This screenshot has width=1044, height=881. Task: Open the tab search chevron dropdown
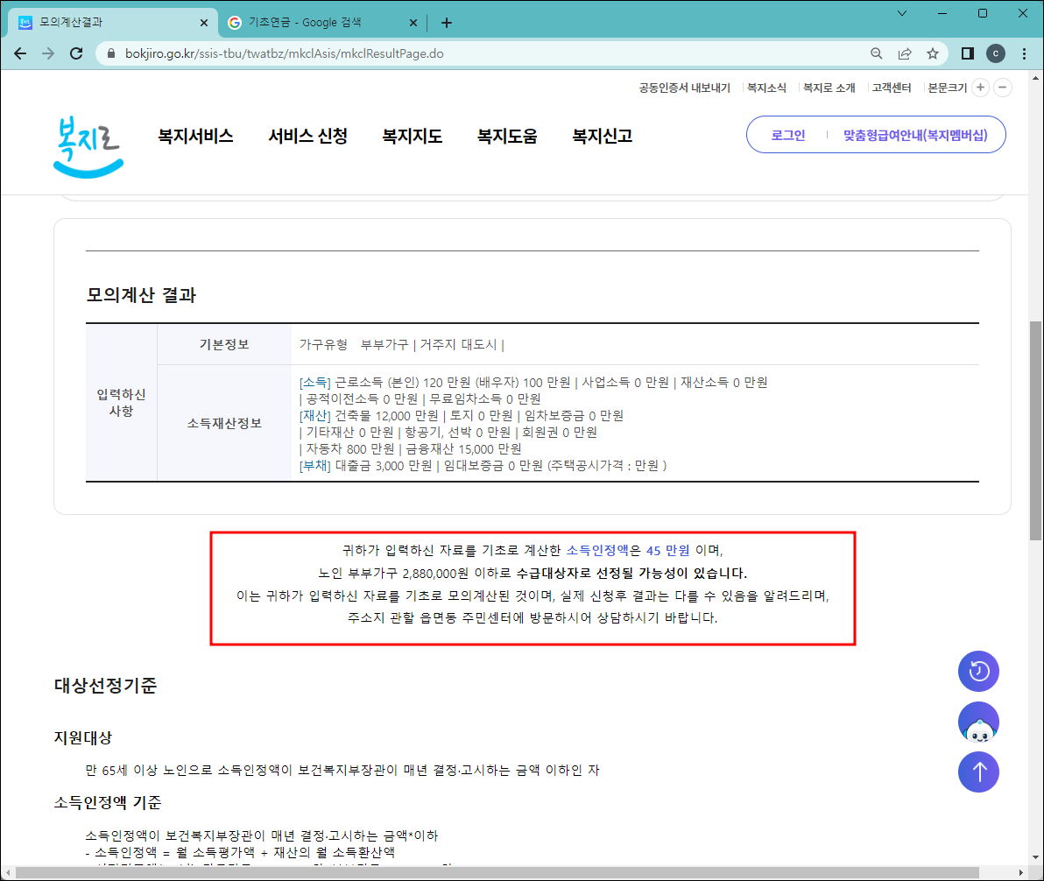pyautogui.click(x=902, y=14)
